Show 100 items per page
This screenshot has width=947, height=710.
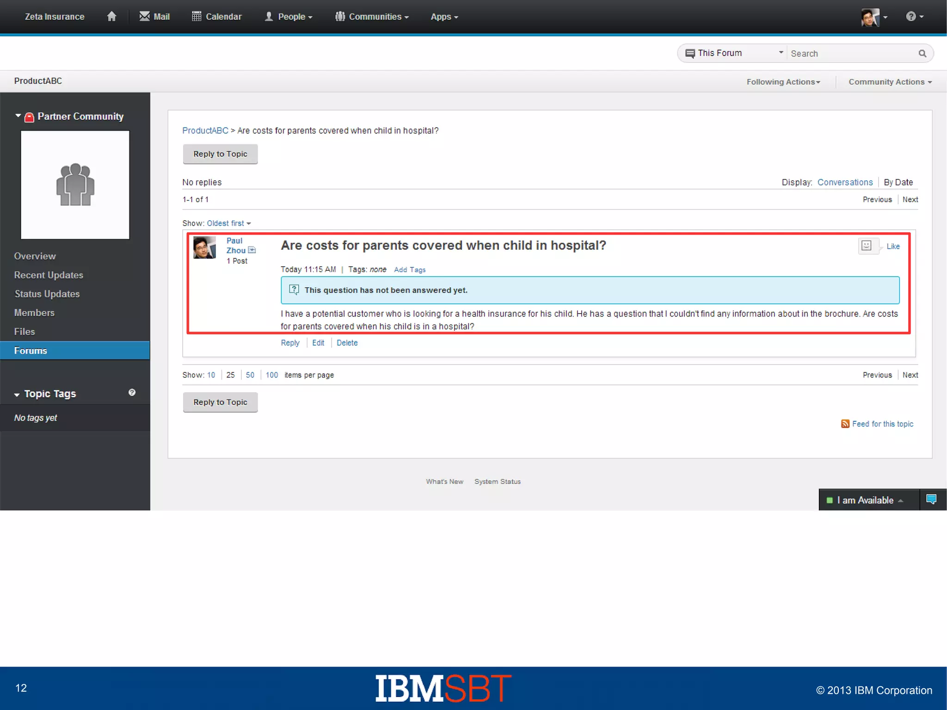point(272,375)
